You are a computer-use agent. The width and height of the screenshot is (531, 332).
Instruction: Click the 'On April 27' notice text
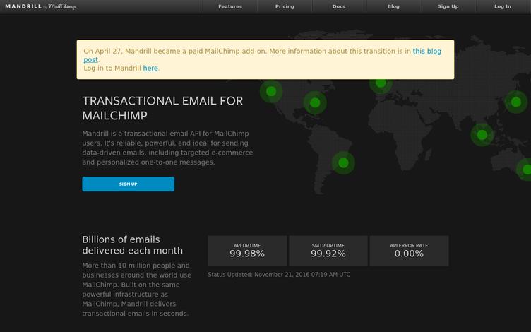(x=263, y=59)
